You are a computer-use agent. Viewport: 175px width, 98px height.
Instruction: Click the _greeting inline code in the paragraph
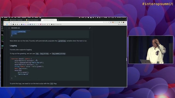[x=62, y=41]
